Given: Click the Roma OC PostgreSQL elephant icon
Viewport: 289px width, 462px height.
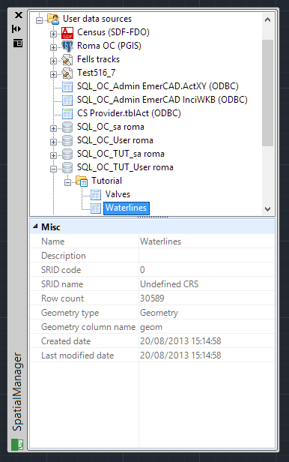Looking at the screenshot, I should [x=67, y=46].
